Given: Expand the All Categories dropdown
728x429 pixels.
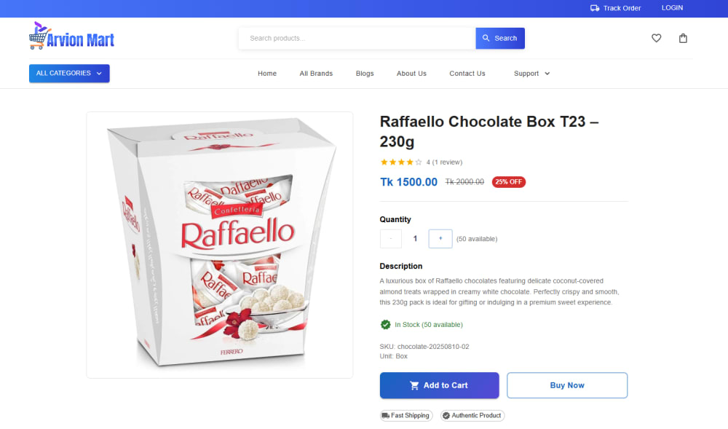Looking at the screenshot, I should point(69,74).
